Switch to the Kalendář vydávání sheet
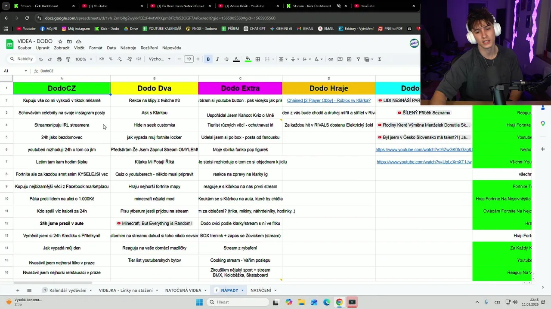 click(x=68, y=291)
